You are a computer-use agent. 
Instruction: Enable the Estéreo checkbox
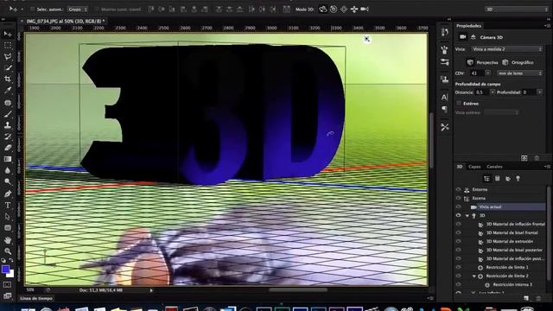pos(459,104)
